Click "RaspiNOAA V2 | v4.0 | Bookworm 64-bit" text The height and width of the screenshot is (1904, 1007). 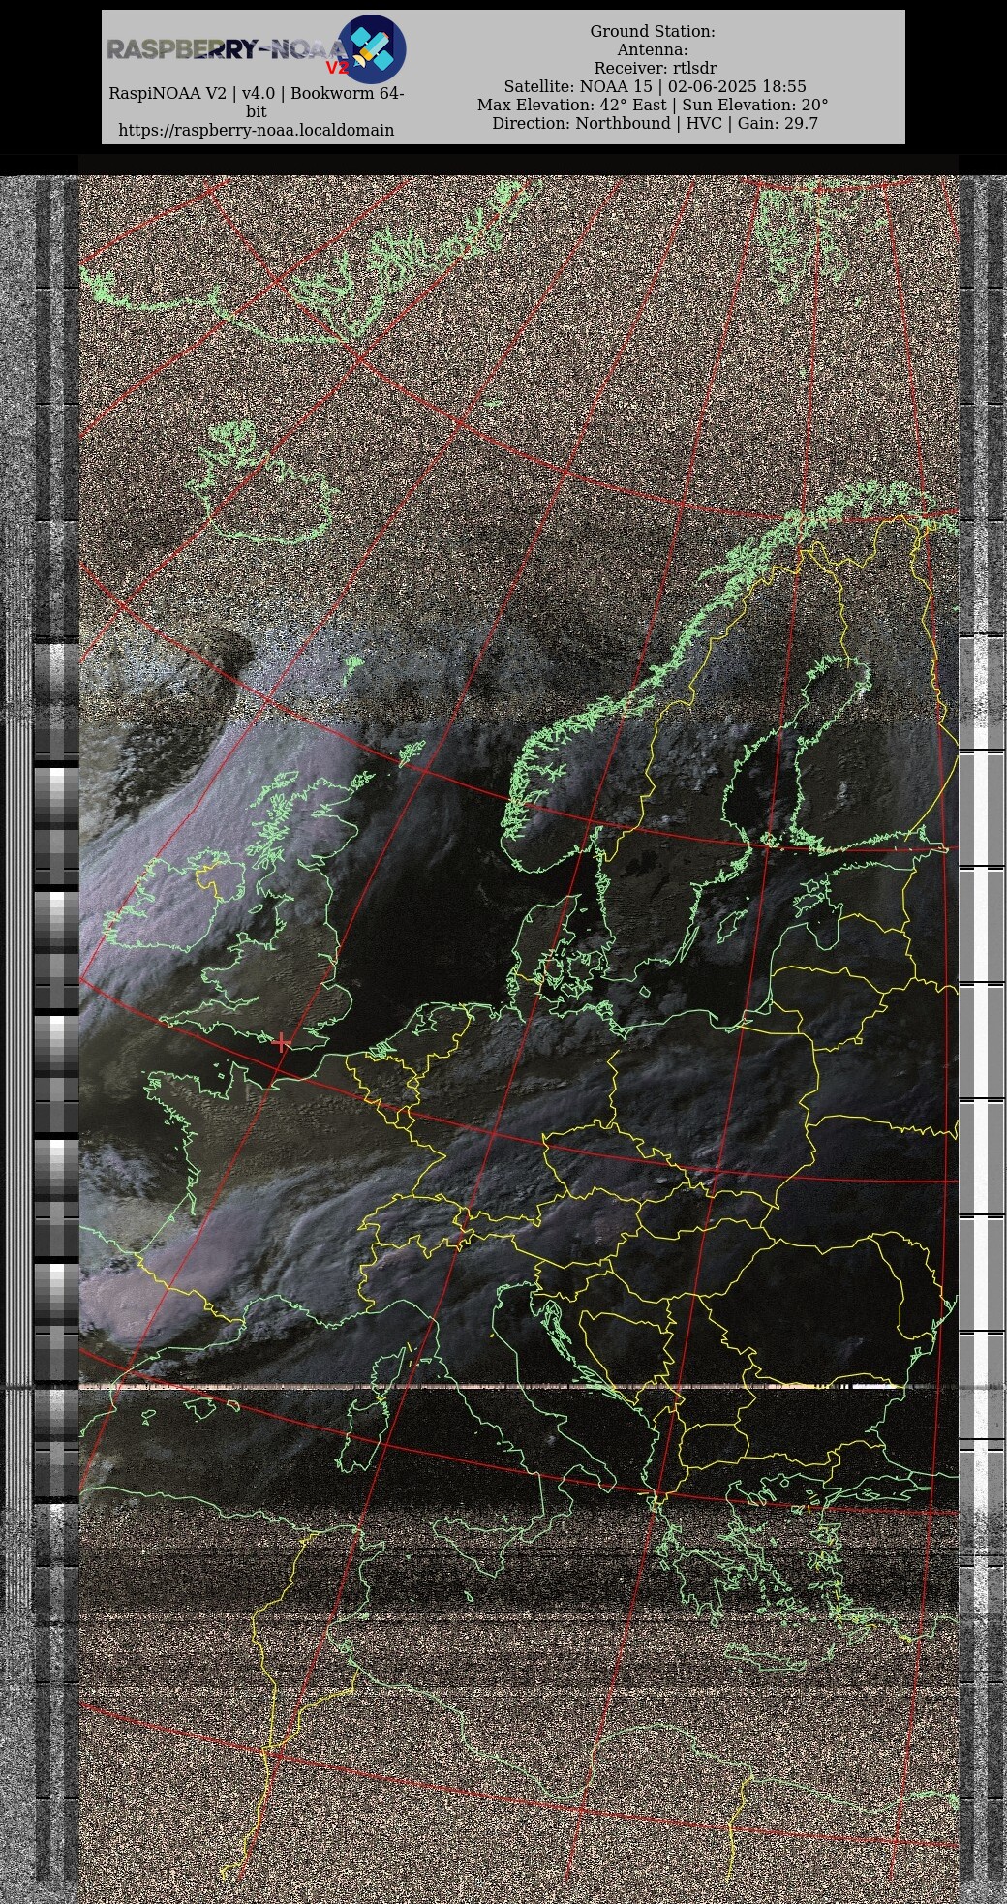pos(257,103)
